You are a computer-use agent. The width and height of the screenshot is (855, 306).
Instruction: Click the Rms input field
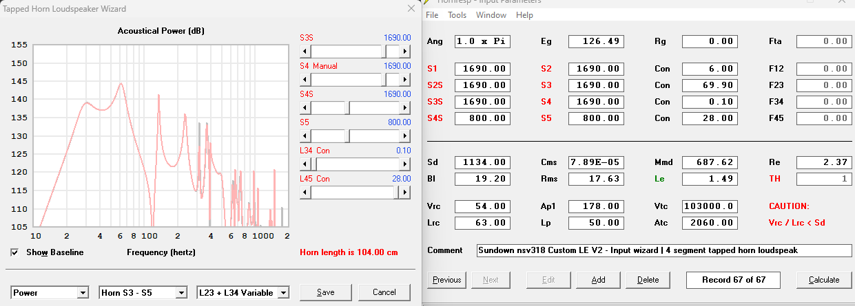pyautogui.click(x=596, y=179)
